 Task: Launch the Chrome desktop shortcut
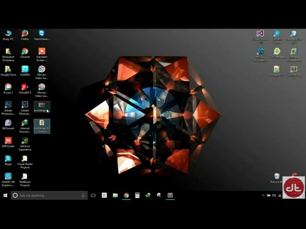click(x=25, y=53)
